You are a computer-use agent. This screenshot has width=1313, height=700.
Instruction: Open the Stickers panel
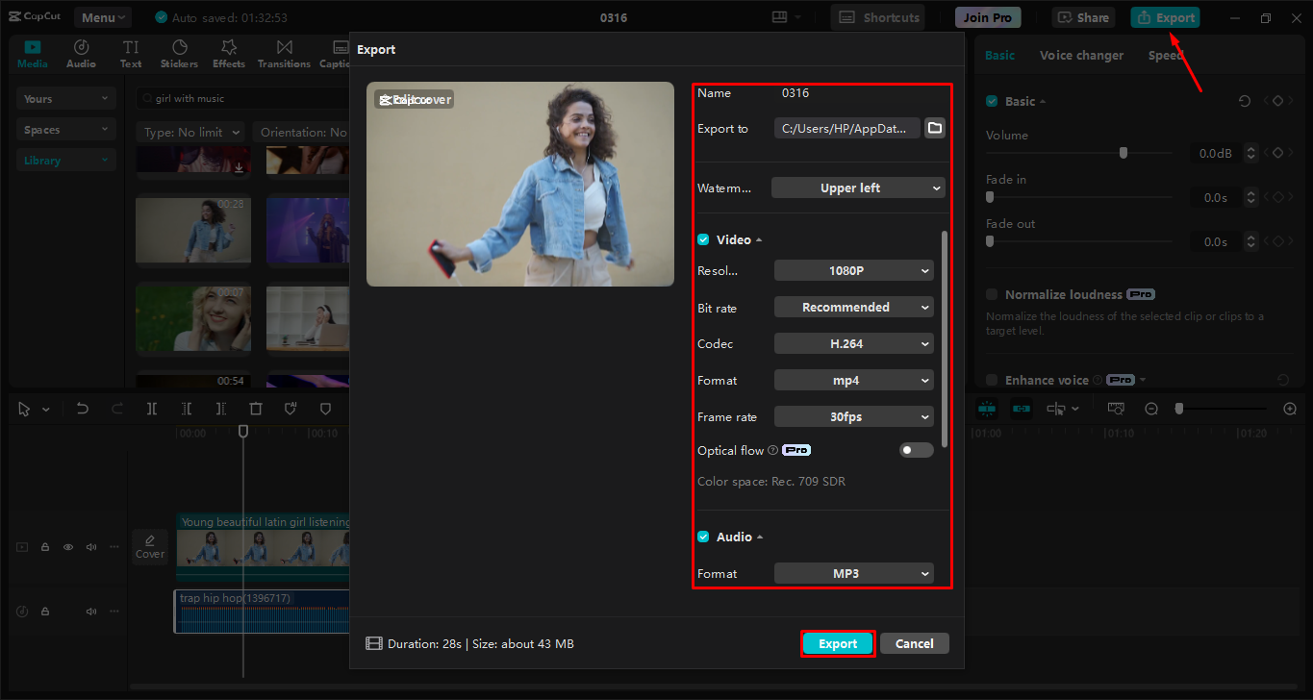coord(179,53)
